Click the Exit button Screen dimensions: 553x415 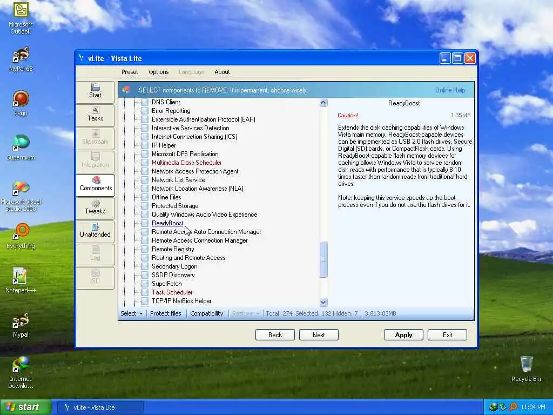pos(447,335)
